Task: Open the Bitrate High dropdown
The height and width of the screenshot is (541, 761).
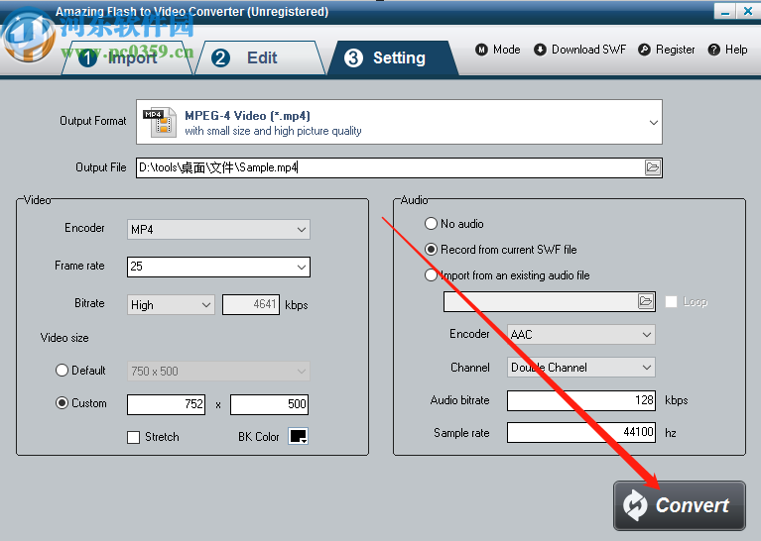Action: tap(171, 305)
